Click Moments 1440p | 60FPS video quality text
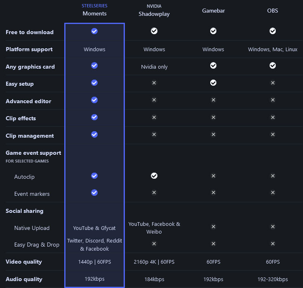Screen dimensions: 303x288 tap(94, 262)
